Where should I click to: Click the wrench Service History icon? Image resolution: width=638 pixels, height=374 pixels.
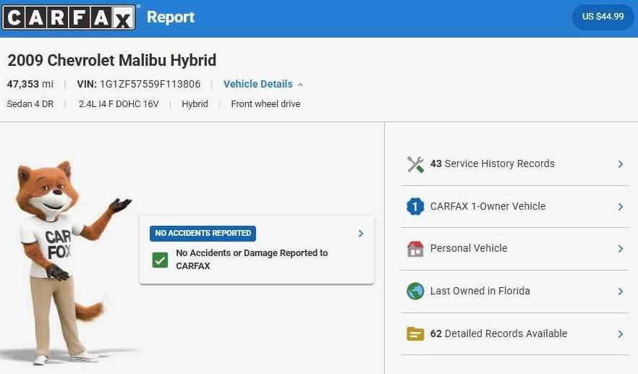pyautogui.click(x=415, y=164)
